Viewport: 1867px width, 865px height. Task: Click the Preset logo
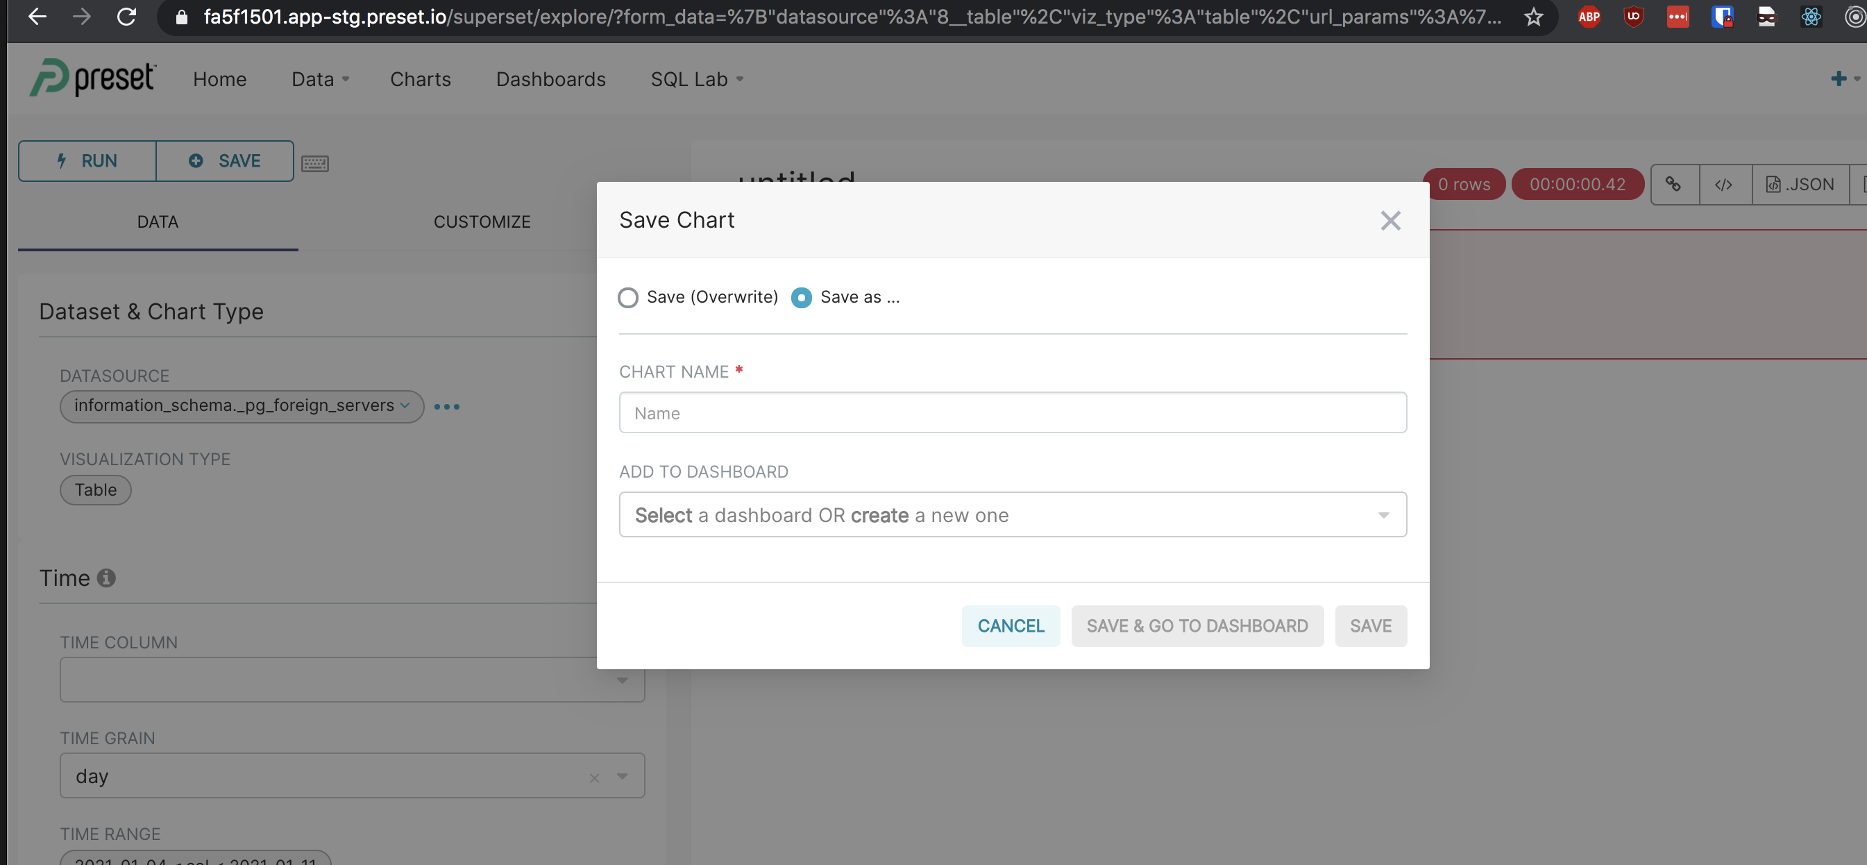pos(92,78)
